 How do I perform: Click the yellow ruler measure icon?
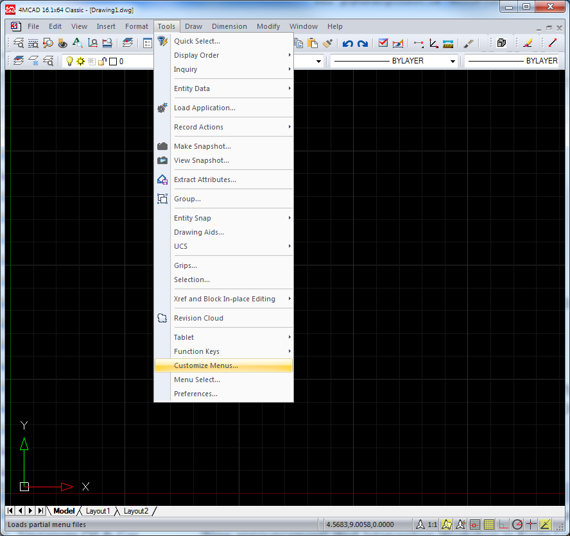point(448,44)
